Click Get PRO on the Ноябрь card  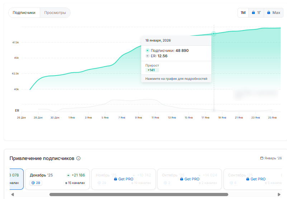tap(124, 179)
